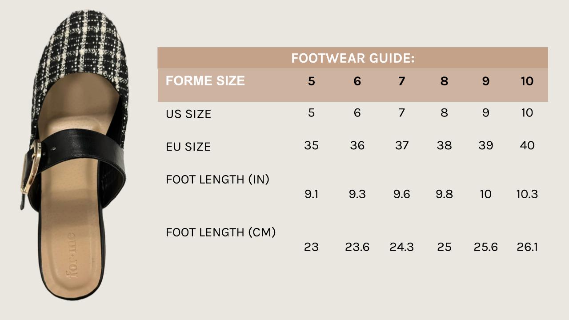Click the US SIZE row label

188,114
